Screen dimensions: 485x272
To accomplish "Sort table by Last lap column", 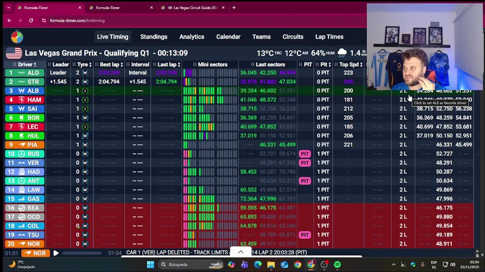I will [x=169, y=65].
